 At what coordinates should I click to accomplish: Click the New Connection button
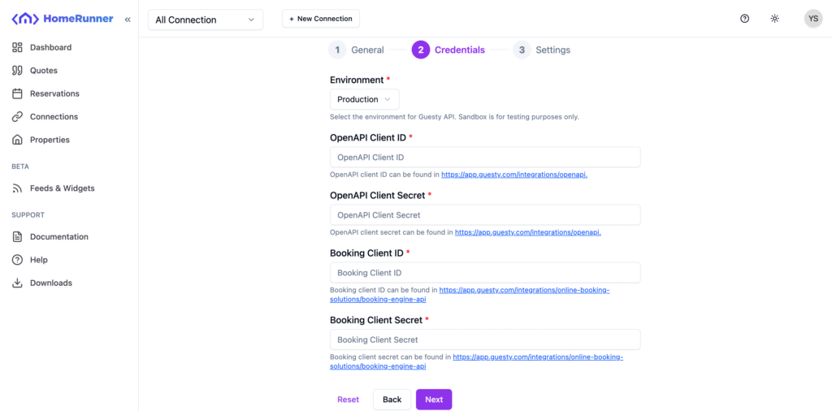tap(321, 19)
